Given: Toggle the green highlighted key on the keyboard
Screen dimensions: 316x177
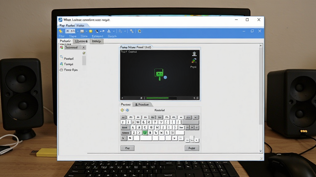Looking at the screenshot, I should pyautogui.click(x=145, y=133).
